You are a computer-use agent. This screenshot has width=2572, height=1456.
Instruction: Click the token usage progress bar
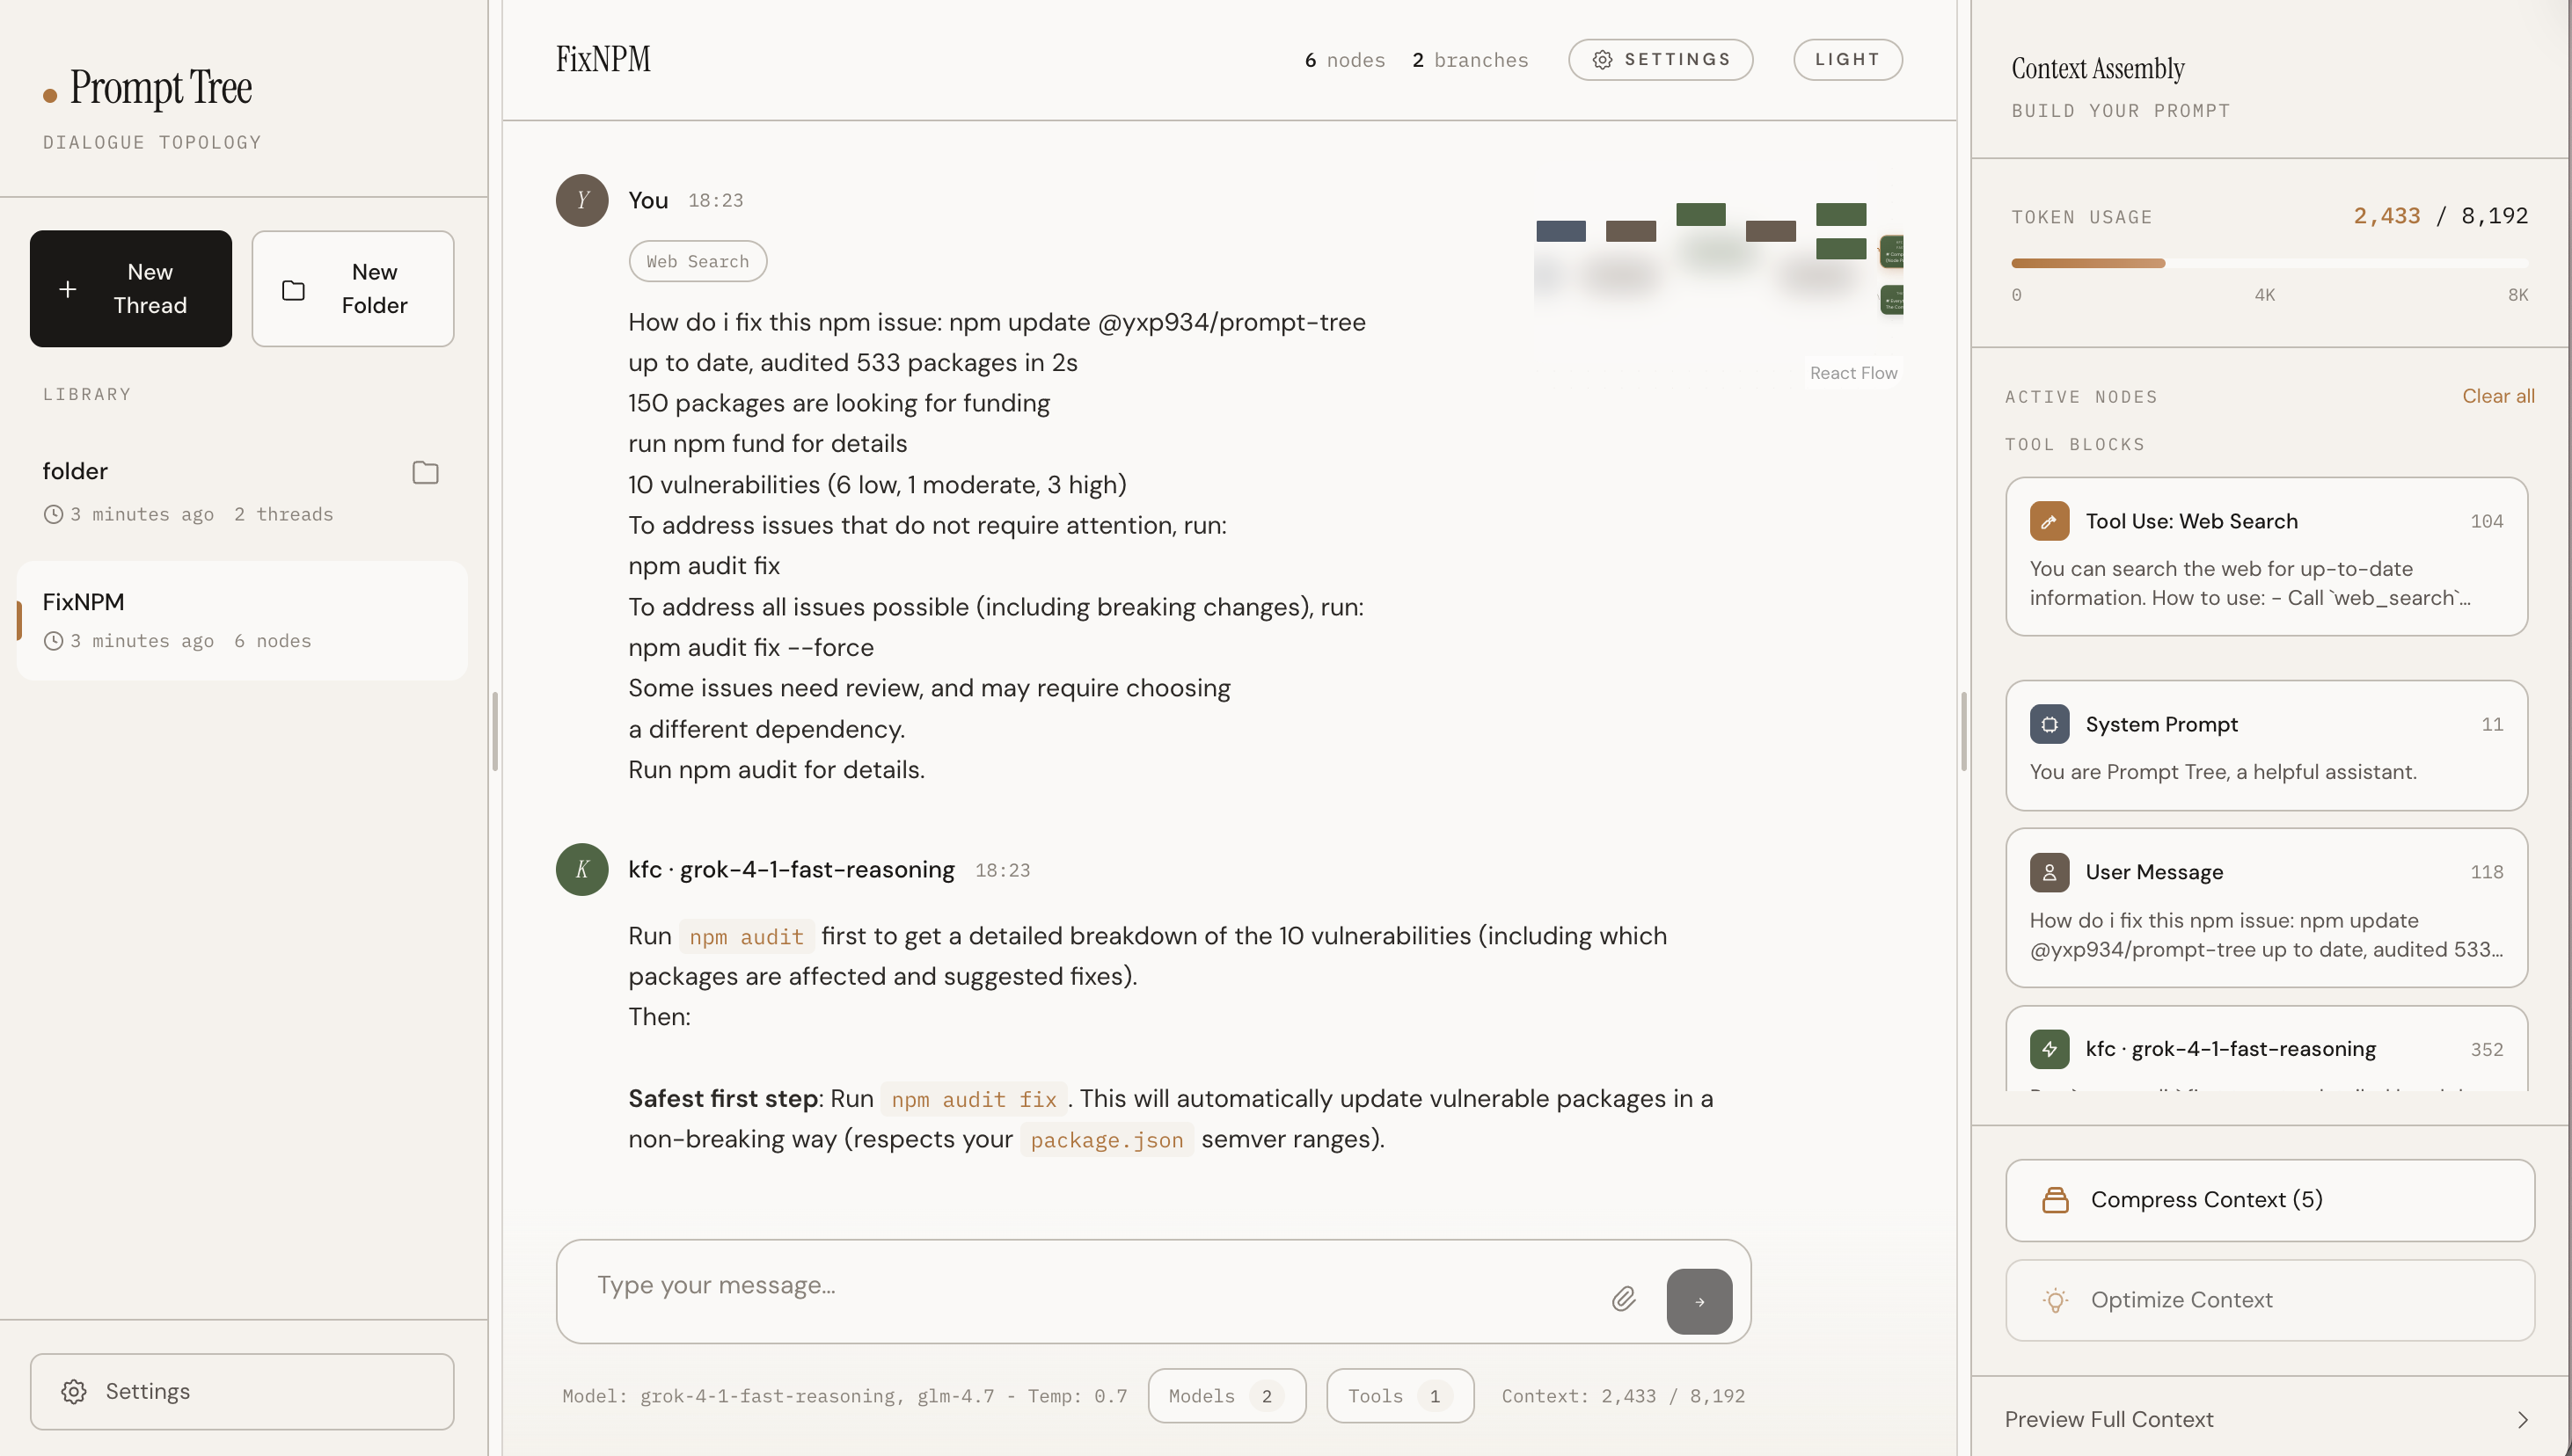[2269, 263]
